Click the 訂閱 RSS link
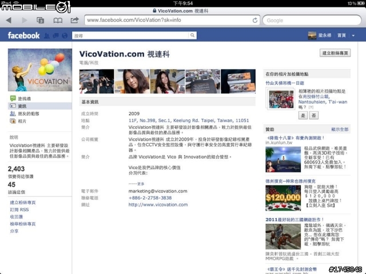This screenshot has width=366, height=274. coord(19,209)
